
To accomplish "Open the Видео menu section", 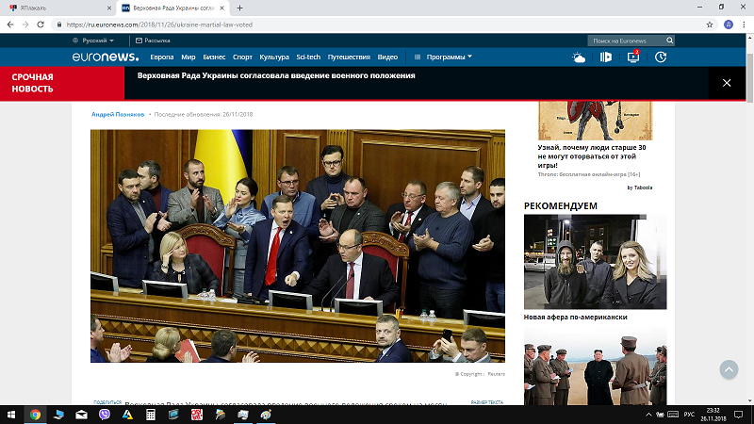I will (x=387, y=57).
